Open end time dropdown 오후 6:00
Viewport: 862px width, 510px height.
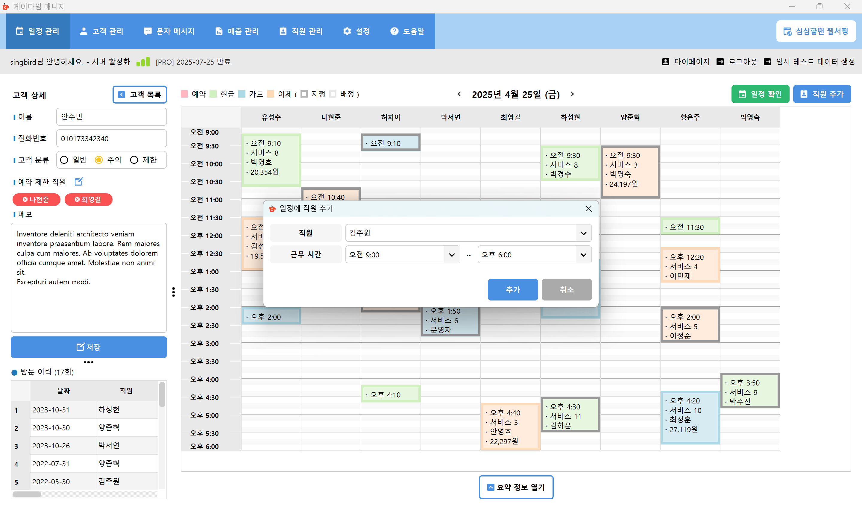583,255
